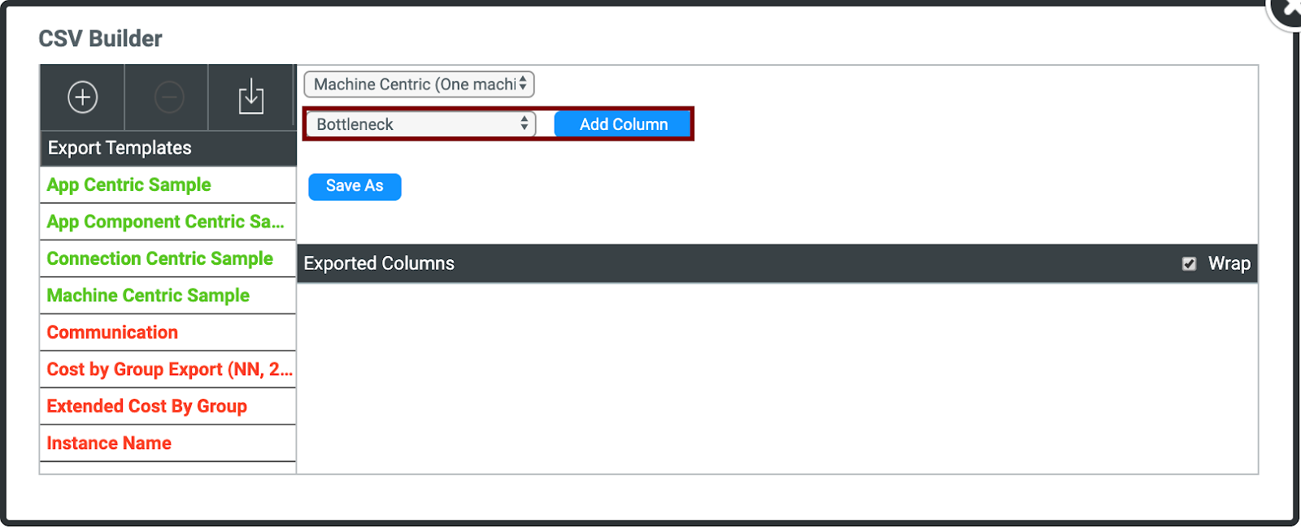Select App Centric Sample template

tap(129, 185)
